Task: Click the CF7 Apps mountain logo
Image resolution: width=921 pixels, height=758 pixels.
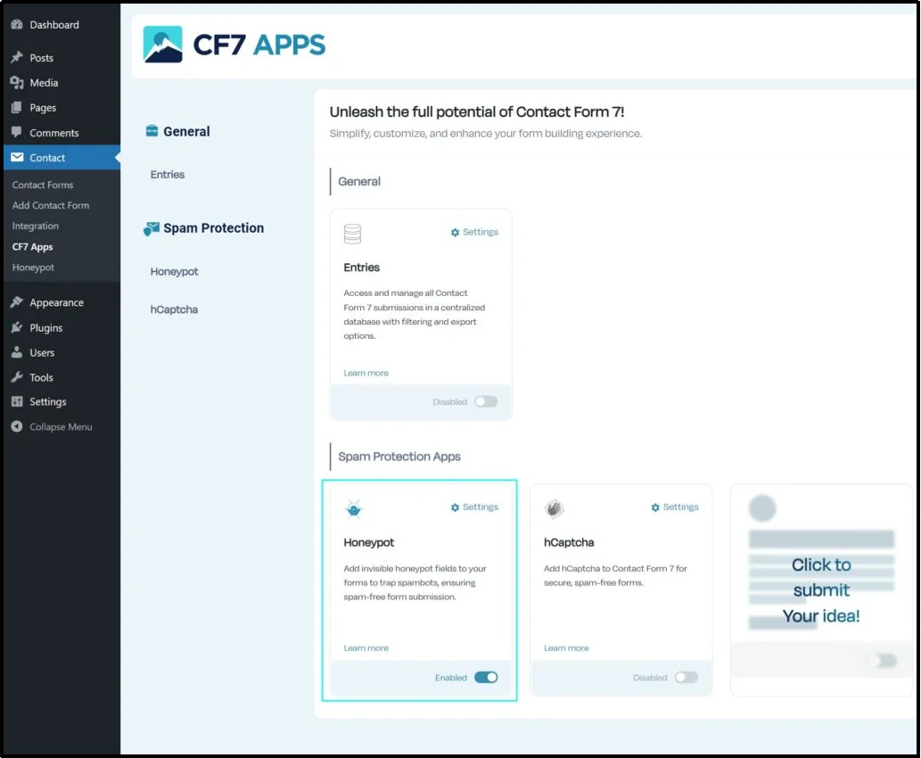Action: [164, 43]
